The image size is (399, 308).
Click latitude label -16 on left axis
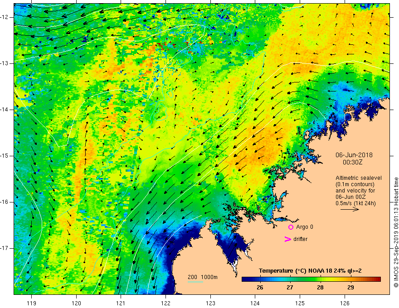click(x=5, y=202)
